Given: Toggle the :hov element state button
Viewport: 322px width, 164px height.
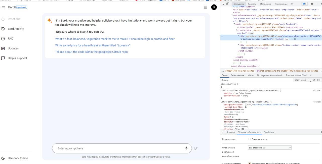Looking at the screenshot, I should [x=297, y=80].
